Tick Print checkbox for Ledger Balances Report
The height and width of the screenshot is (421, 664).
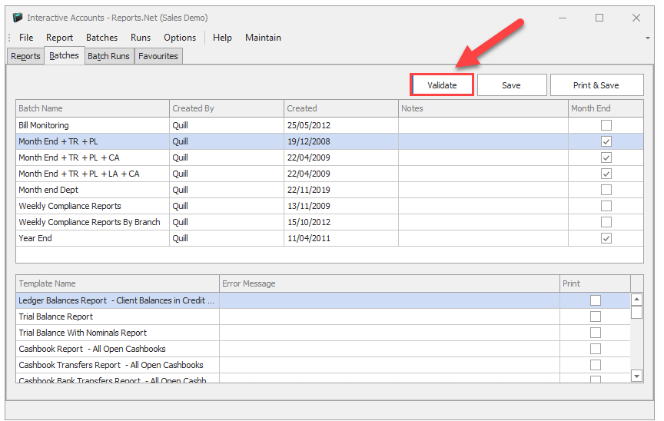pyautogui.click(x=596, y=300)
